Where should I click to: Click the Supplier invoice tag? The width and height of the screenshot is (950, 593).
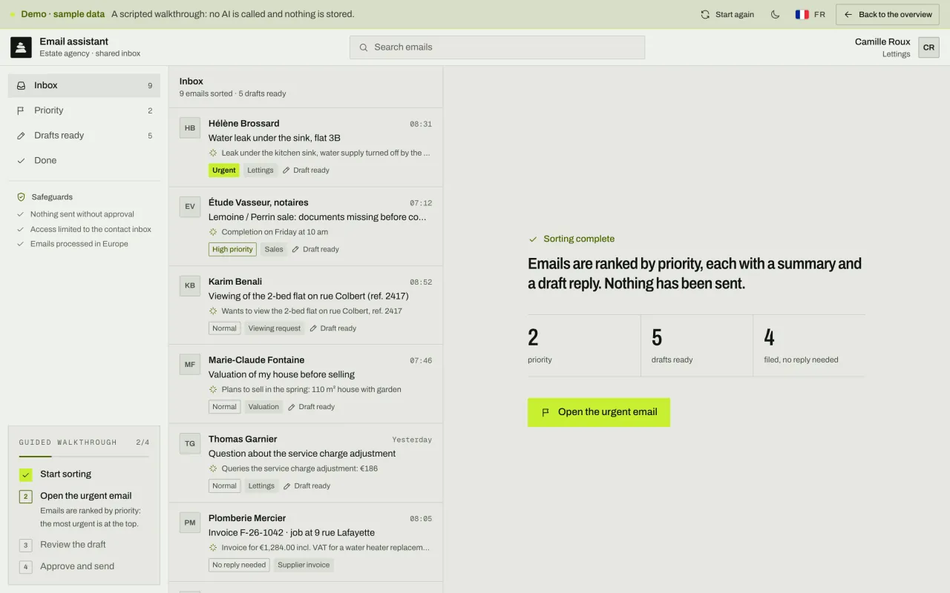point(304,565)
